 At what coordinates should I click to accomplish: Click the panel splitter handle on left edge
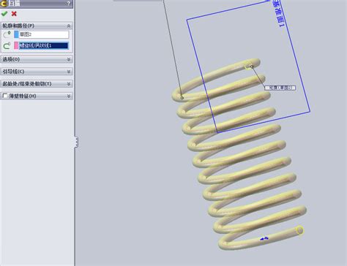[x=76, y=142]
